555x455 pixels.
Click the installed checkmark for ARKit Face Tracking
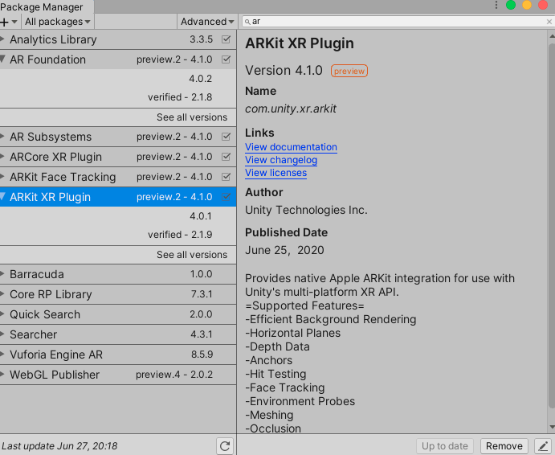[x=226, y=177]
